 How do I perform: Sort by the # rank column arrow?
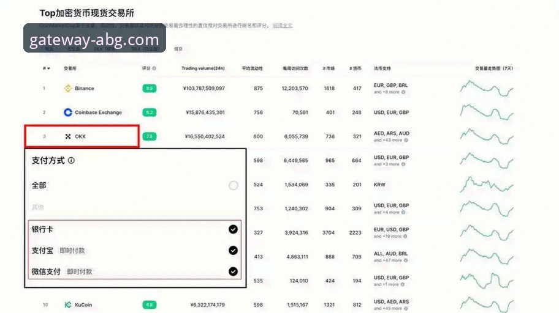pos(47,68)
